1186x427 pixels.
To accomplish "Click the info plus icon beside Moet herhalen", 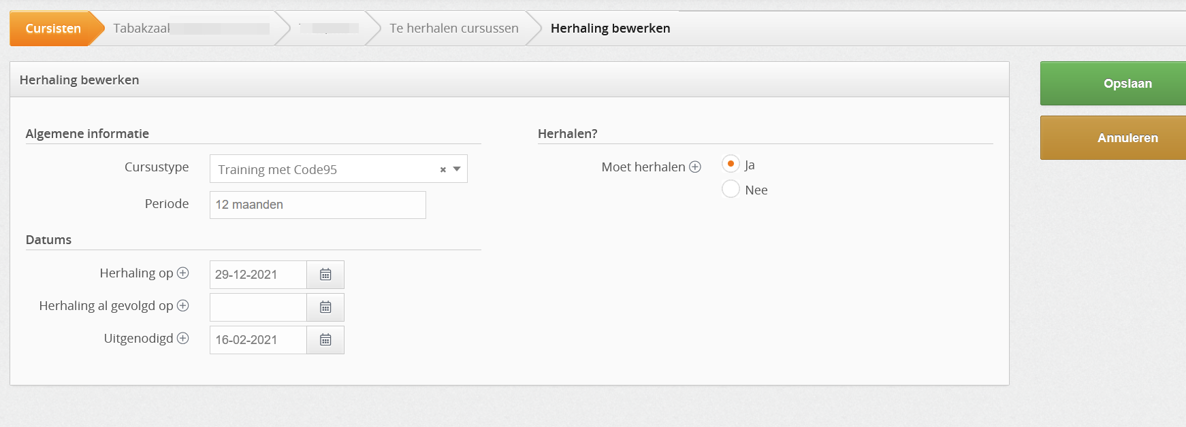I will [x=695, y=167].
